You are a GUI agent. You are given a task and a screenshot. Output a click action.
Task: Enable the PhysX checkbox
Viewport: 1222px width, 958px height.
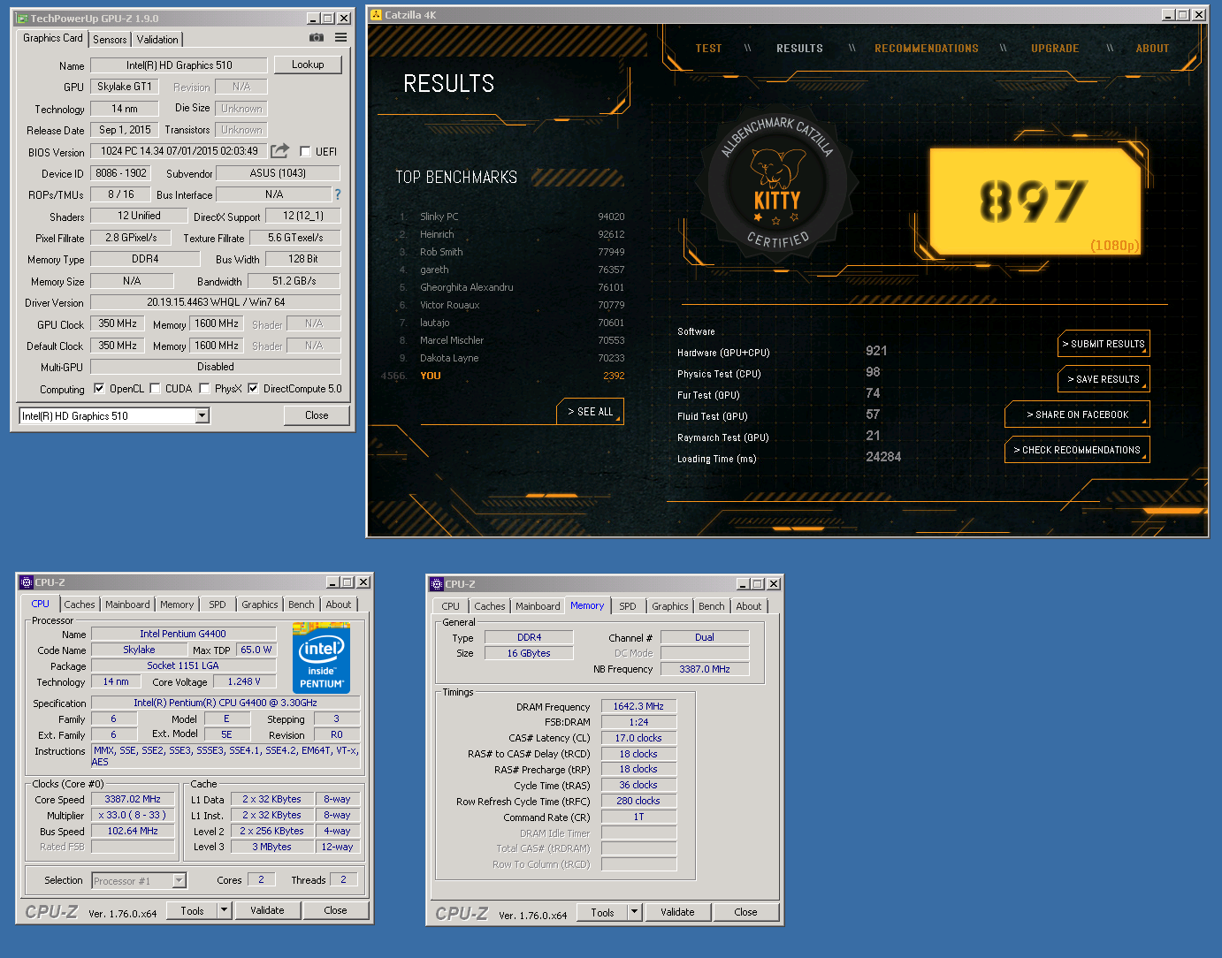pos(205,388)
